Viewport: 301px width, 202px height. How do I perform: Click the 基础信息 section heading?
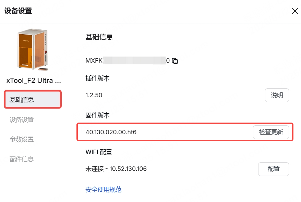coord(99,37)
